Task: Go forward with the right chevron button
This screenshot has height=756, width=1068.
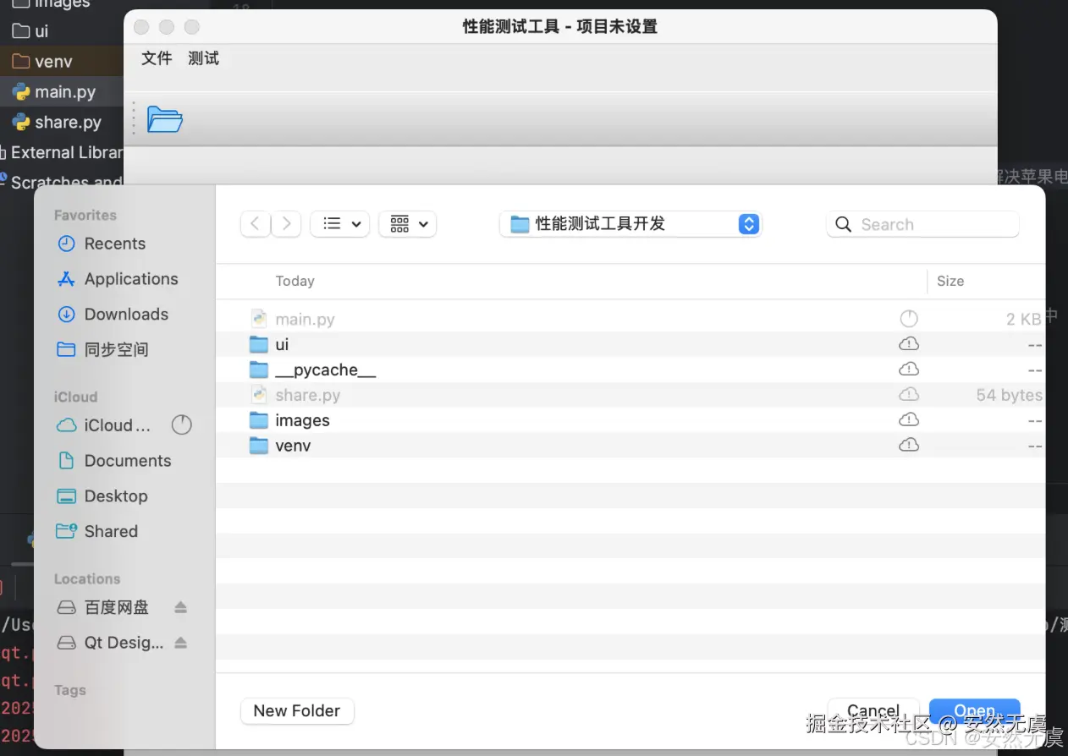Action: point(286,224)
